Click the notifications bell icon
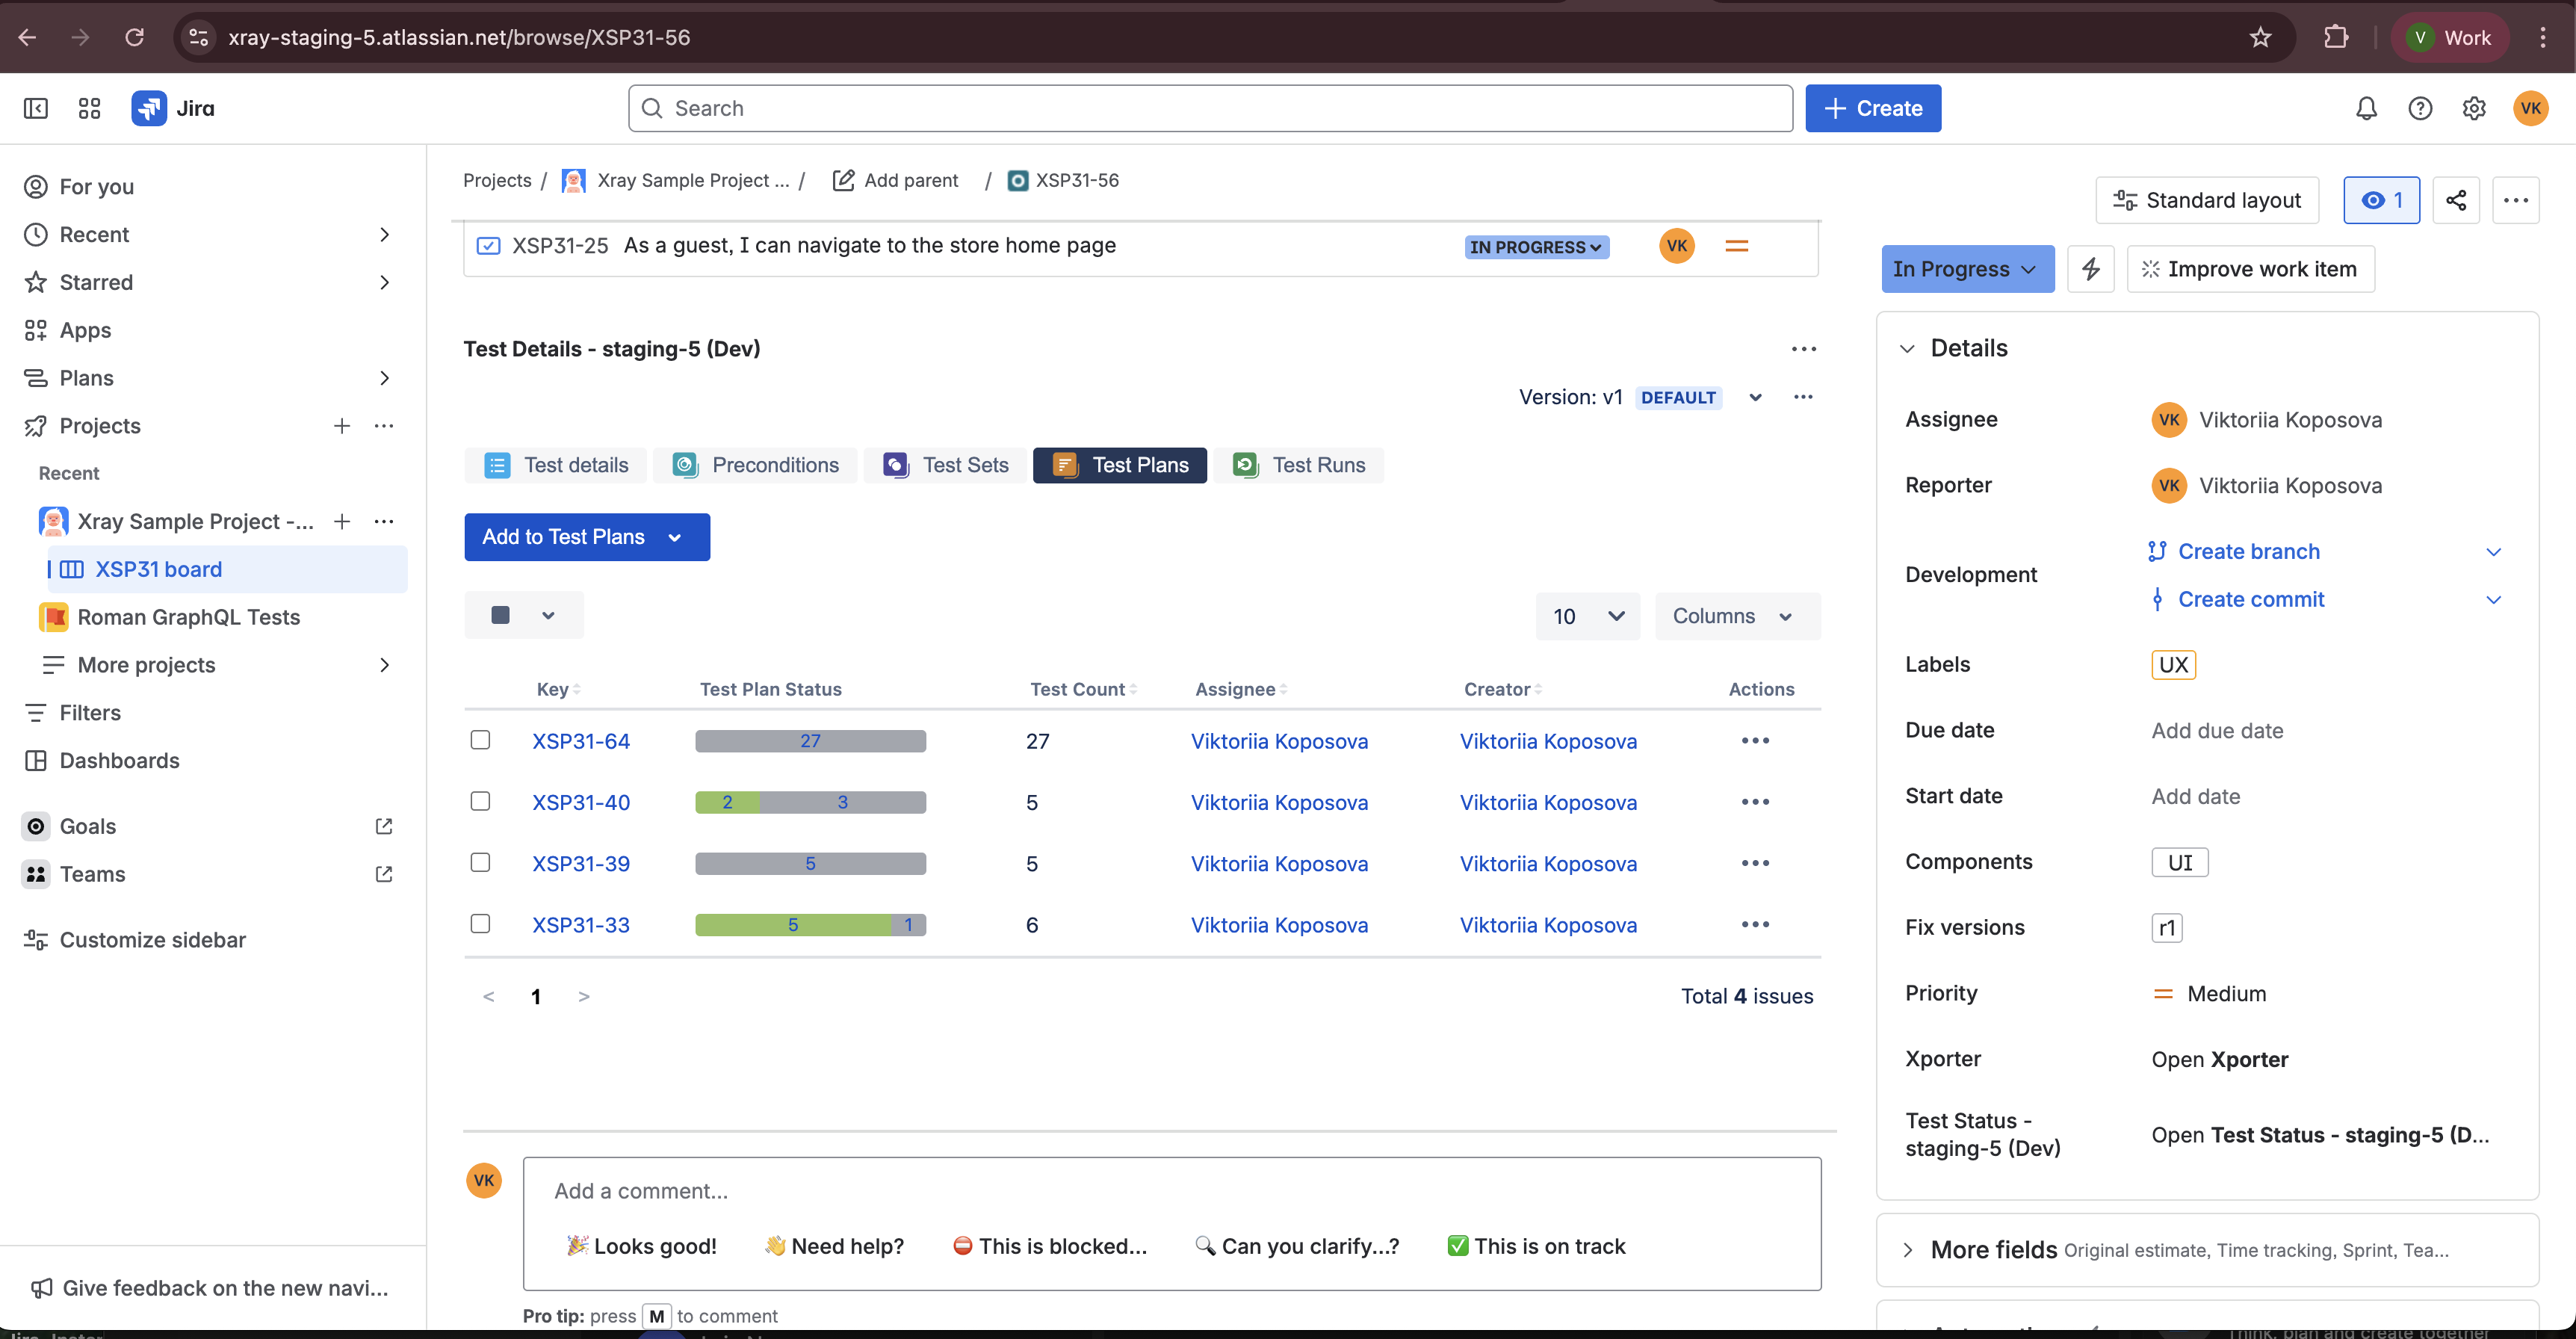 [x=2366, y=108]
